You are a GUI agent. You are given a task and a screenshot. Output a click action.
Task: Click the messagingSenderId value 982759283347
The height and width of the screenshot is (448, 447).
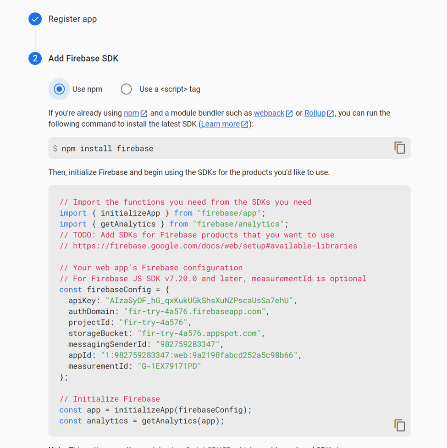(188, 344)
